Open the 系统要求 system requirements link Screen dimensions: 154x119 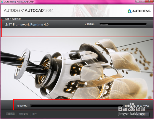23,114
